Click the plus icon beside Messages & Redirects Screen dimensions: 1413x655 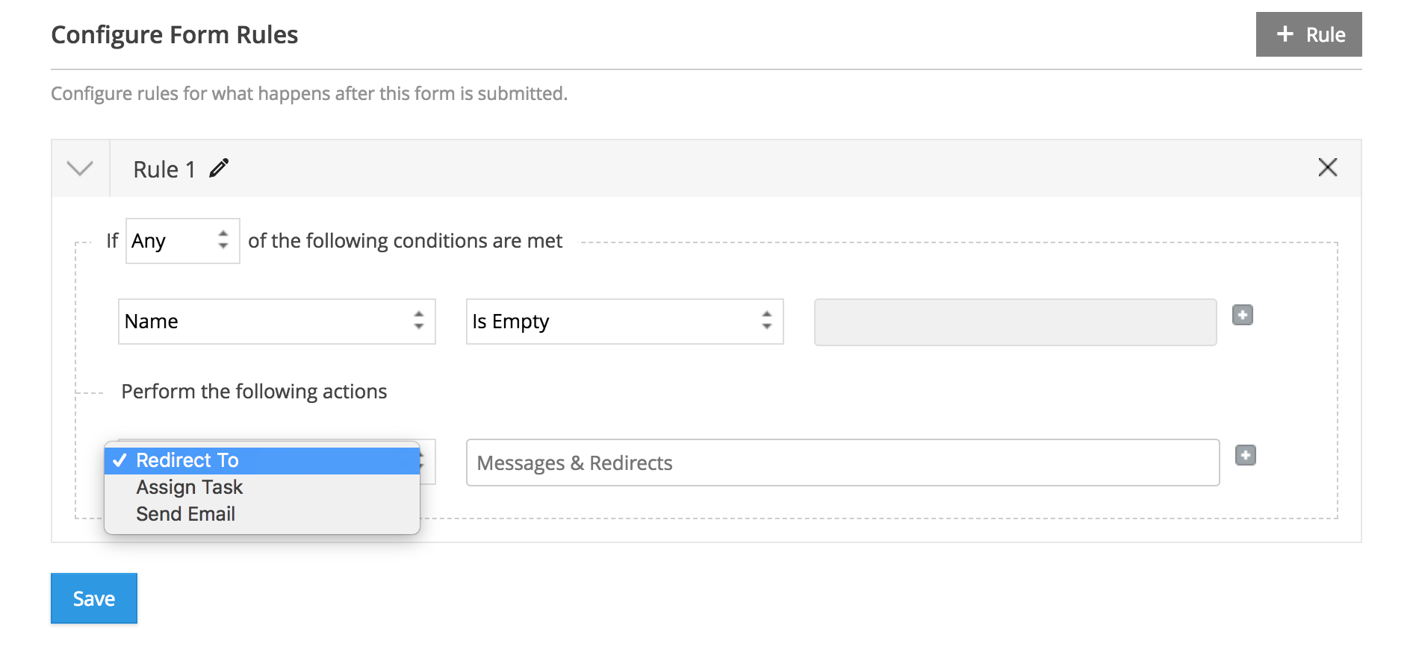point(1246,455)
